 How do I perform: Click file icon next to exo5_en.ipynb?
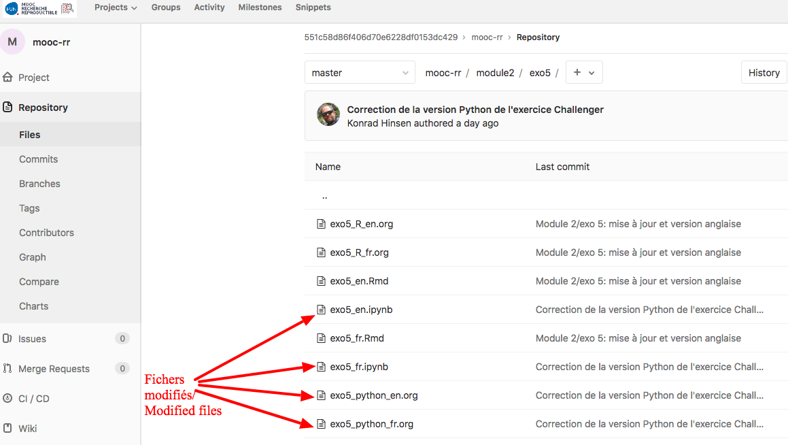pos(322,310)
